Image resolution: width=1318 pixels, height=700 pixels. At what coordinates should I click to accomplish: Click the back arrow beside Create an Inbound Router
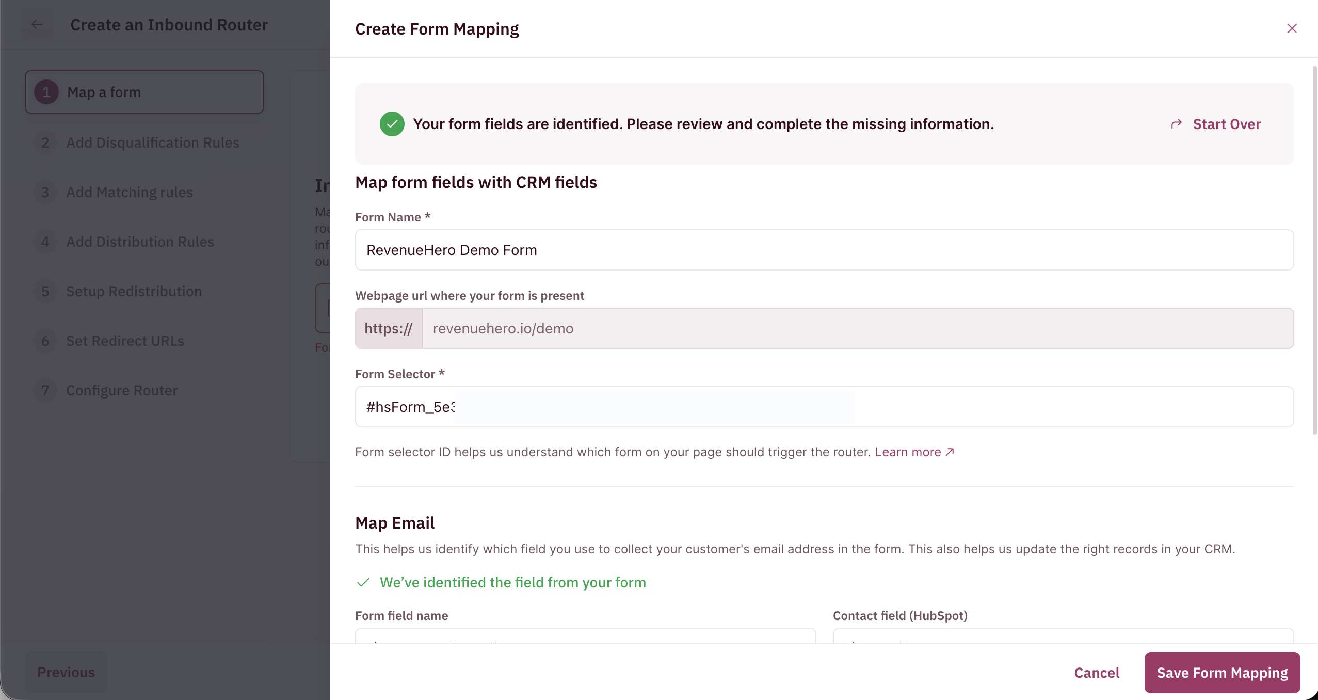click(37, 24)
